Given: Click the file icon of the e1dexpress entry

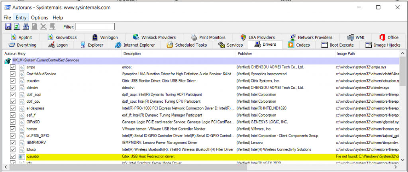Looking at the screenshot, I should coord(22,108).
